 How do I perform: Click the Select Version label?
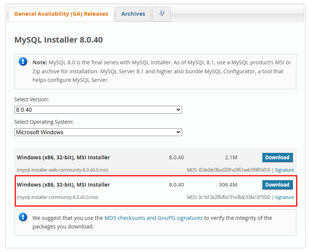click(x=31, y=99)
